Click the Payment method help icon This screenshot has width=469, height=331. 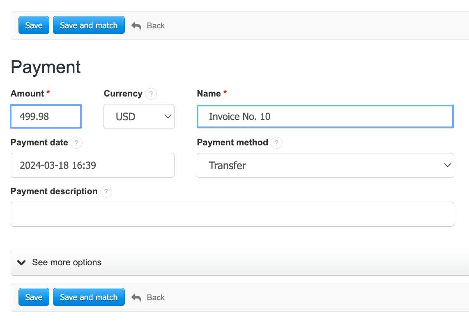tap(277, 143)
